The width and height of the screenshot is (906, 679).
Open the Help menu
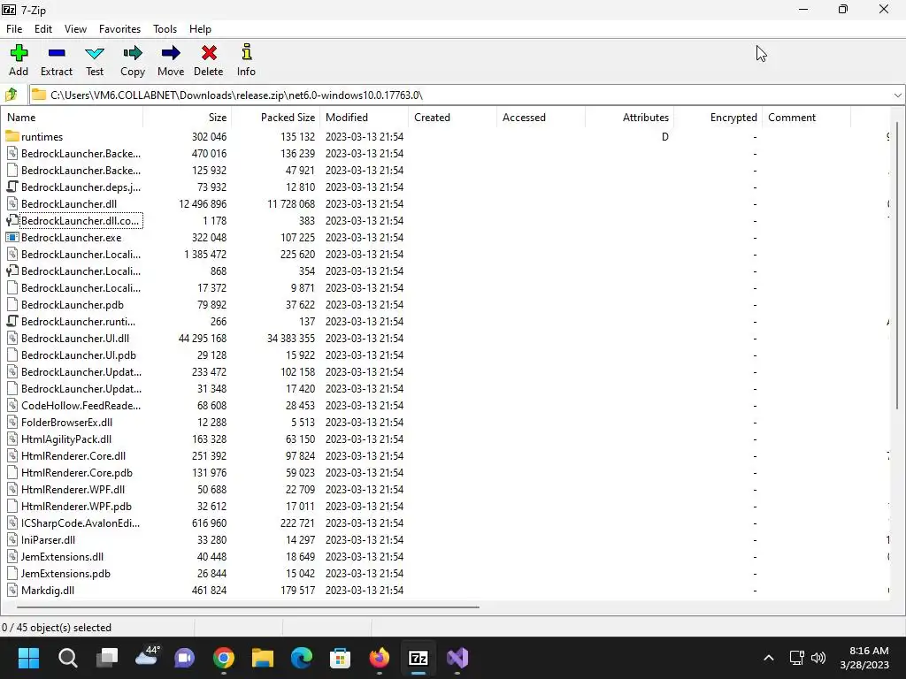click(x=200, y=29)
